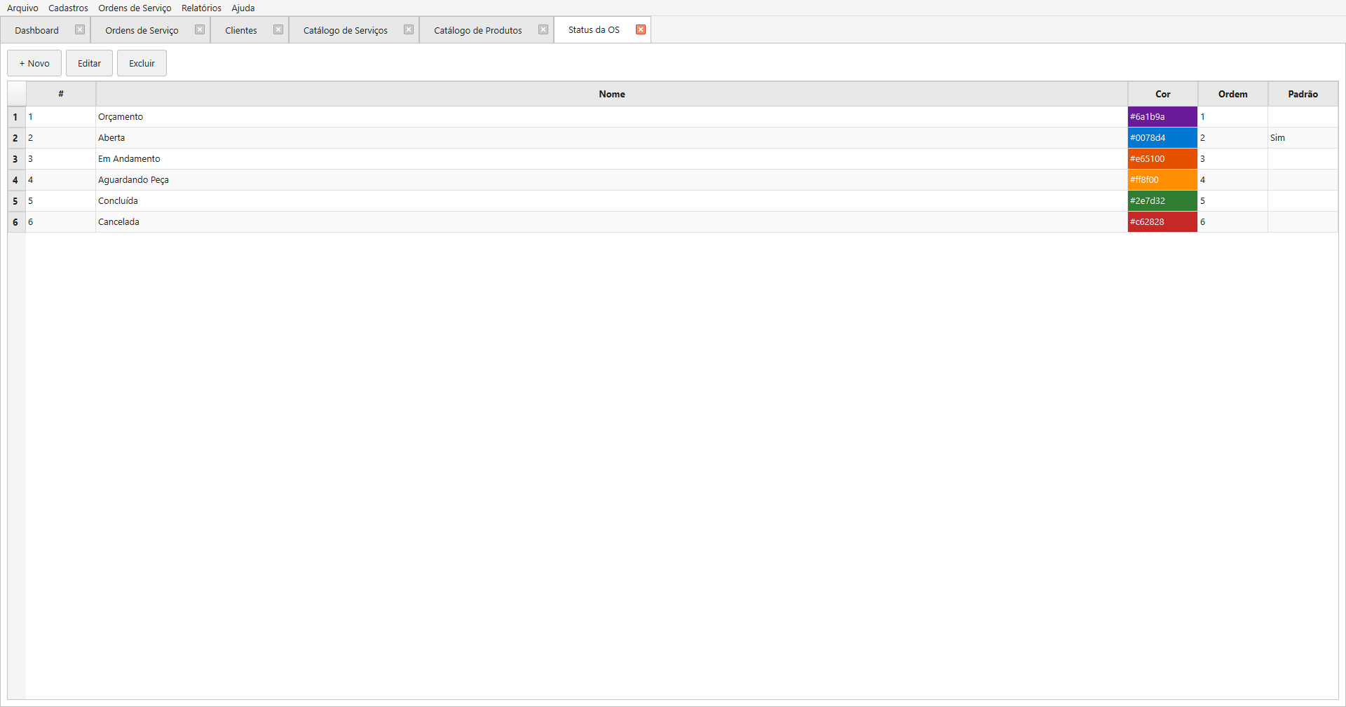The image size is (1346, 707).
Task: Select the Cancelada name cell
Action: 611,222
